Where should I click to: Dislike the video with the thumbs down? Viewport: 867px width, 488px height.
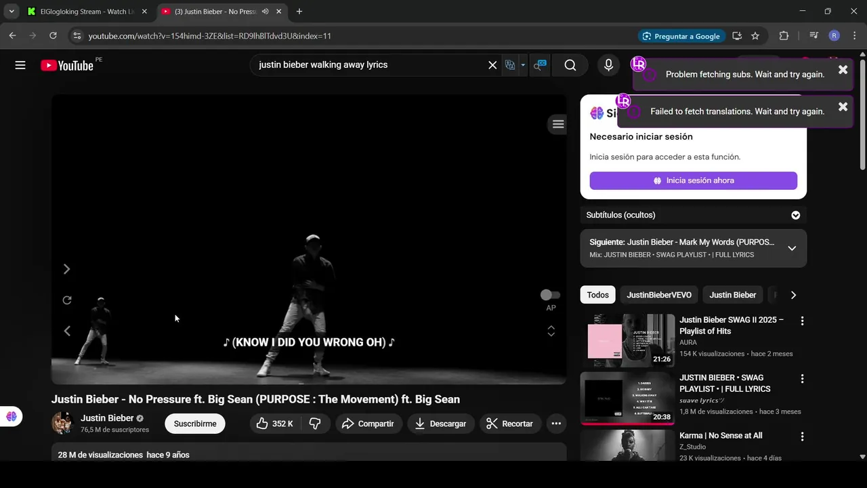(315, 424)
